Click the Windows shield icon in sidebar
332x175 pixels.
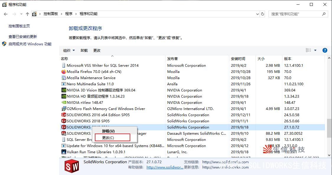tap(4, 44)
